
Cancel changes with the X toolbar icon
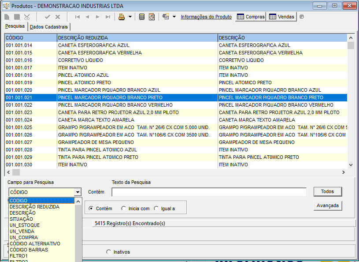coord(58,17)
